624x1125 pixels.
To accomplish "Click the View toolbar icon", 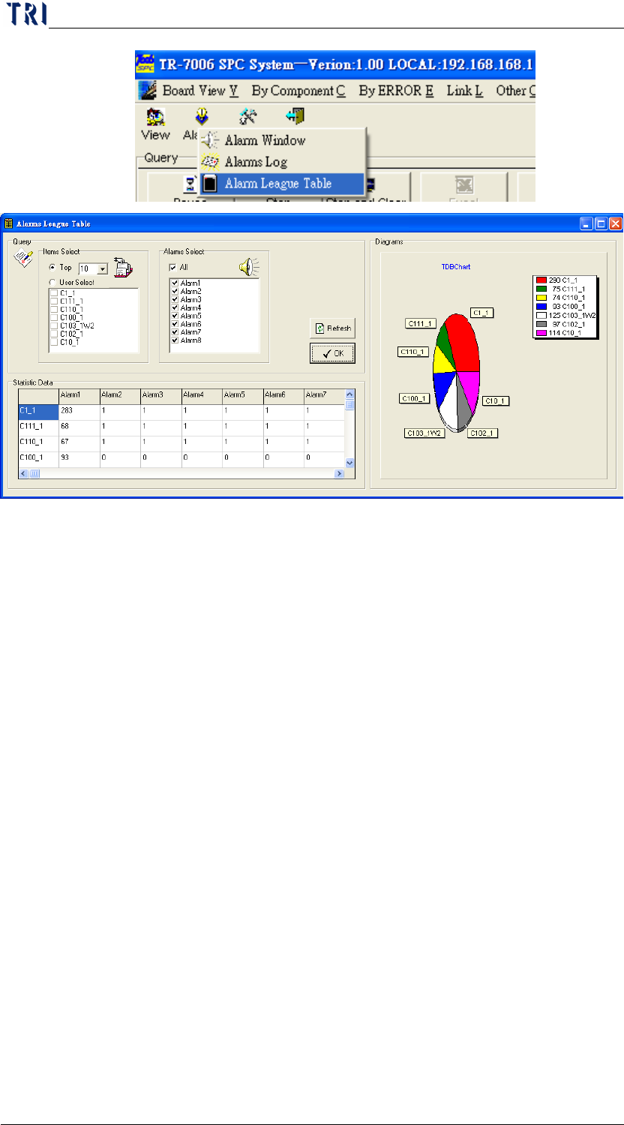I will point(155,117).
